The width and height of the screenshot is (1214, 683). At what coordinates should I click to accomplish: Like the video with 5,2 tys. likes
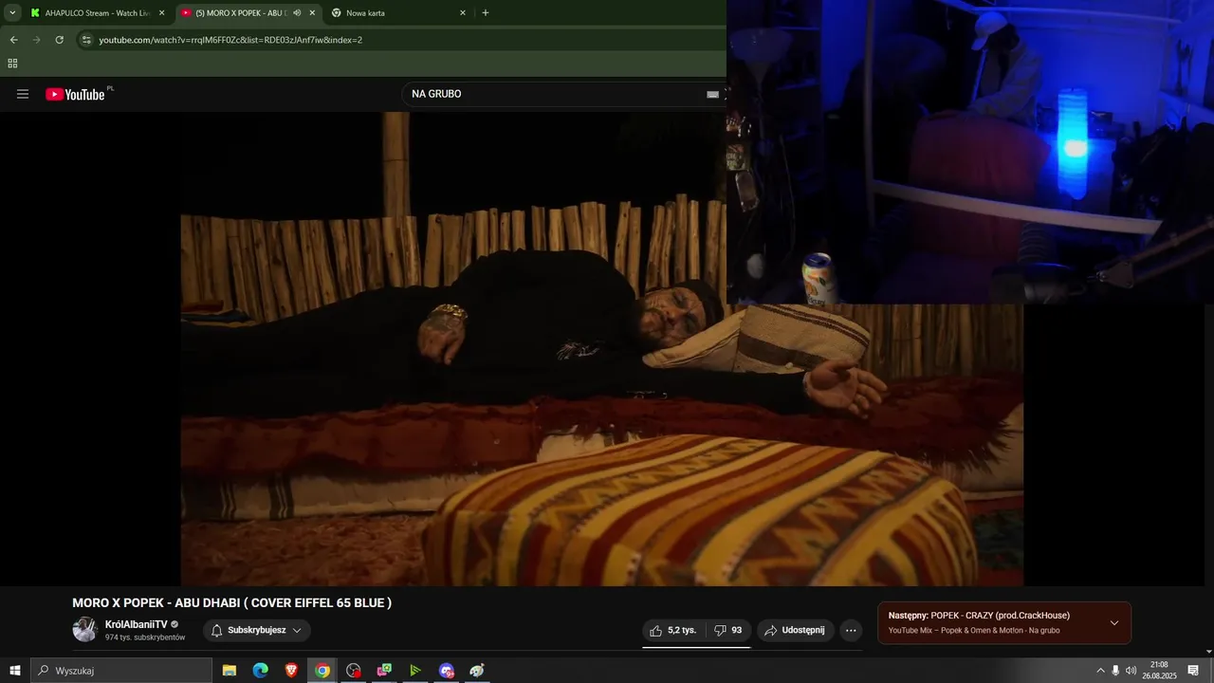(x=673, y=630)
